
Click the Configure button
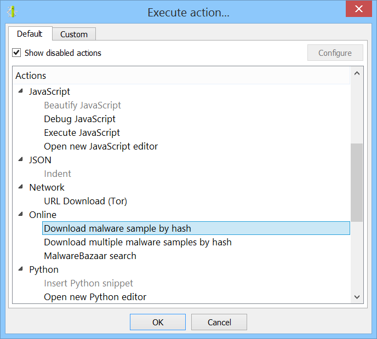pyautogui.click(x=335, y=53)
